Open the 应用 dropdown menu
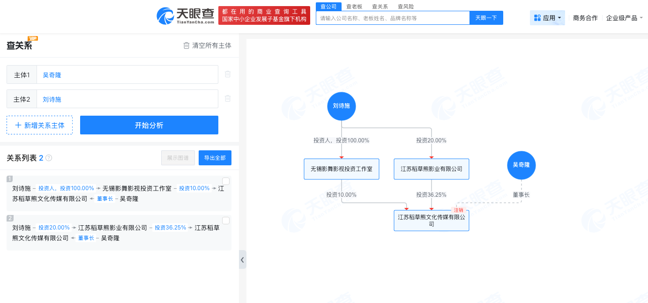The height and width of the screenshot is (303, 648). click(x=547, y=18)
